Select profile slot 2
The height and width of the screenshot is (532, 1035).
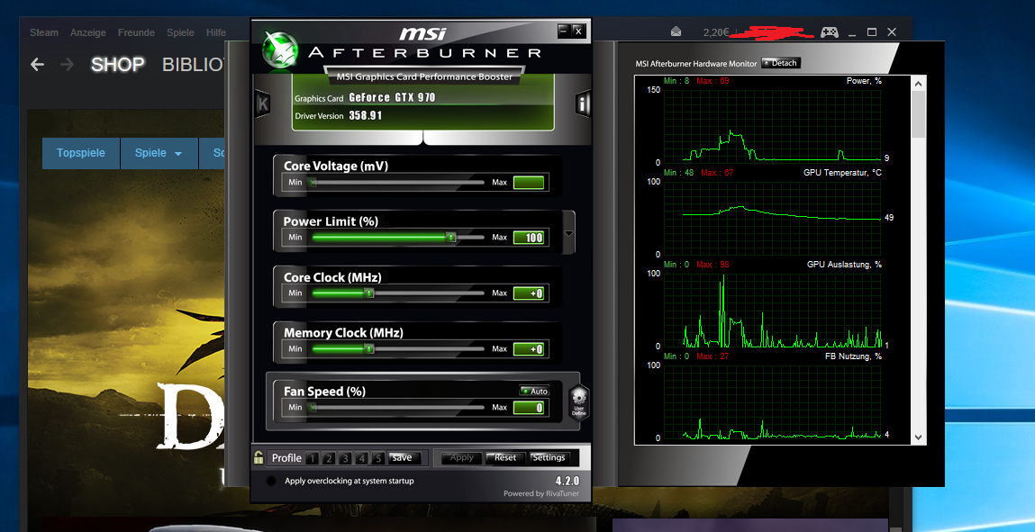329,458
